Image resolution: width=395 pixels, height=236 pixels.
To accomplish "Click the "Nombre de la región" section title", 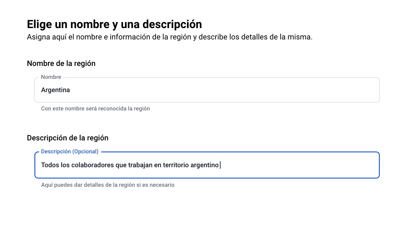I will pos(61,63).
